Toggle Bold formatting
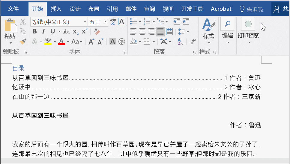Viewport: 290px width, 164px height. tap(34, 31)
